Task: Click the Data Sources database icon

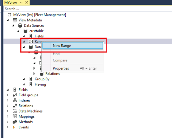Action: point(20,26)
